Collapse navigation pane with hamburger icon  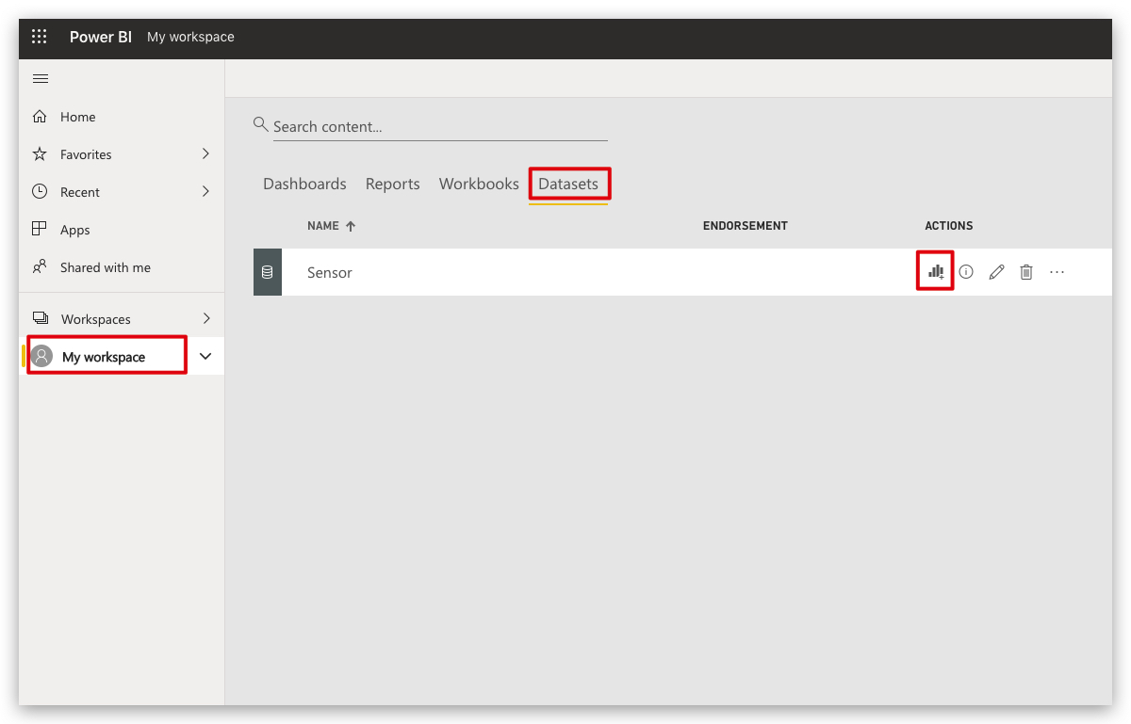pos(41,78)
